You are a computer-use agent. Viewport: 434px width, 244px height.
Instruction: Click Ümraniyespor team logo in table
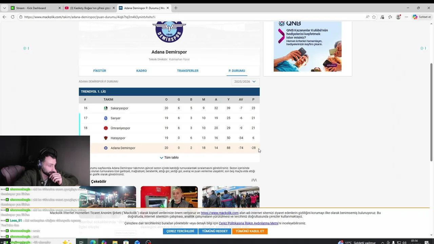[x=106, y=128]
